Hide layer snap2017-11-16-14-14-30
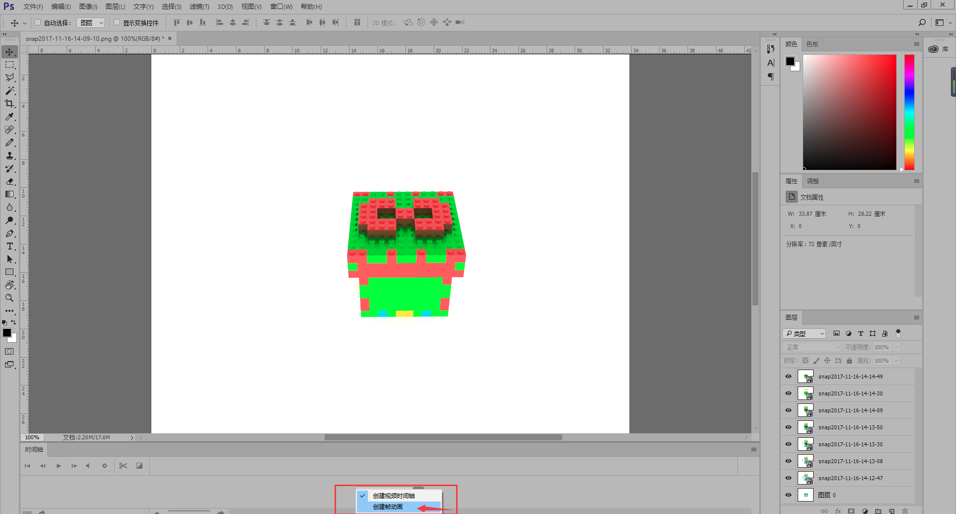The width and height of the screenshot is (956, 514). (788, 393)
